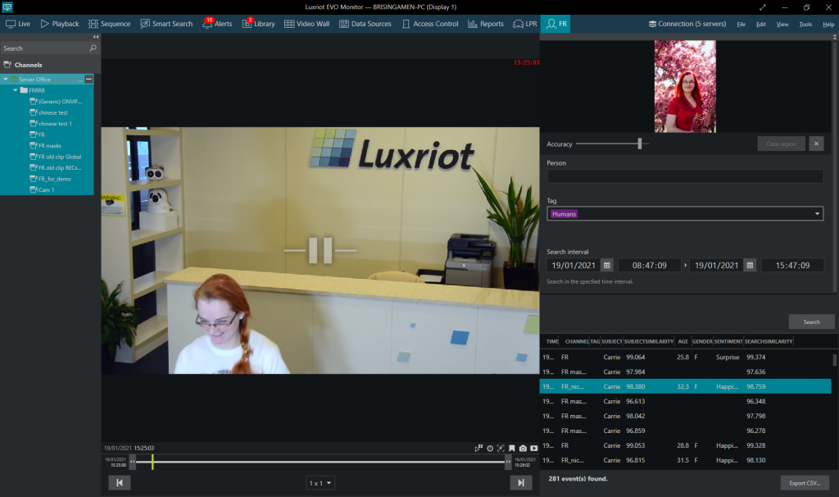The height and width of the screenshot is (497, 839).
Task: Open start date calendar picker
Action: (x=607, y=265)
